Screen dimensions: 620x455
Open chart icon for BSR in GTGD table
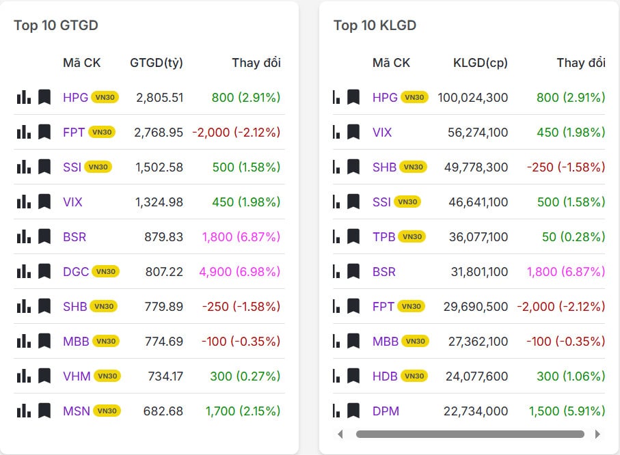[24, 237]
